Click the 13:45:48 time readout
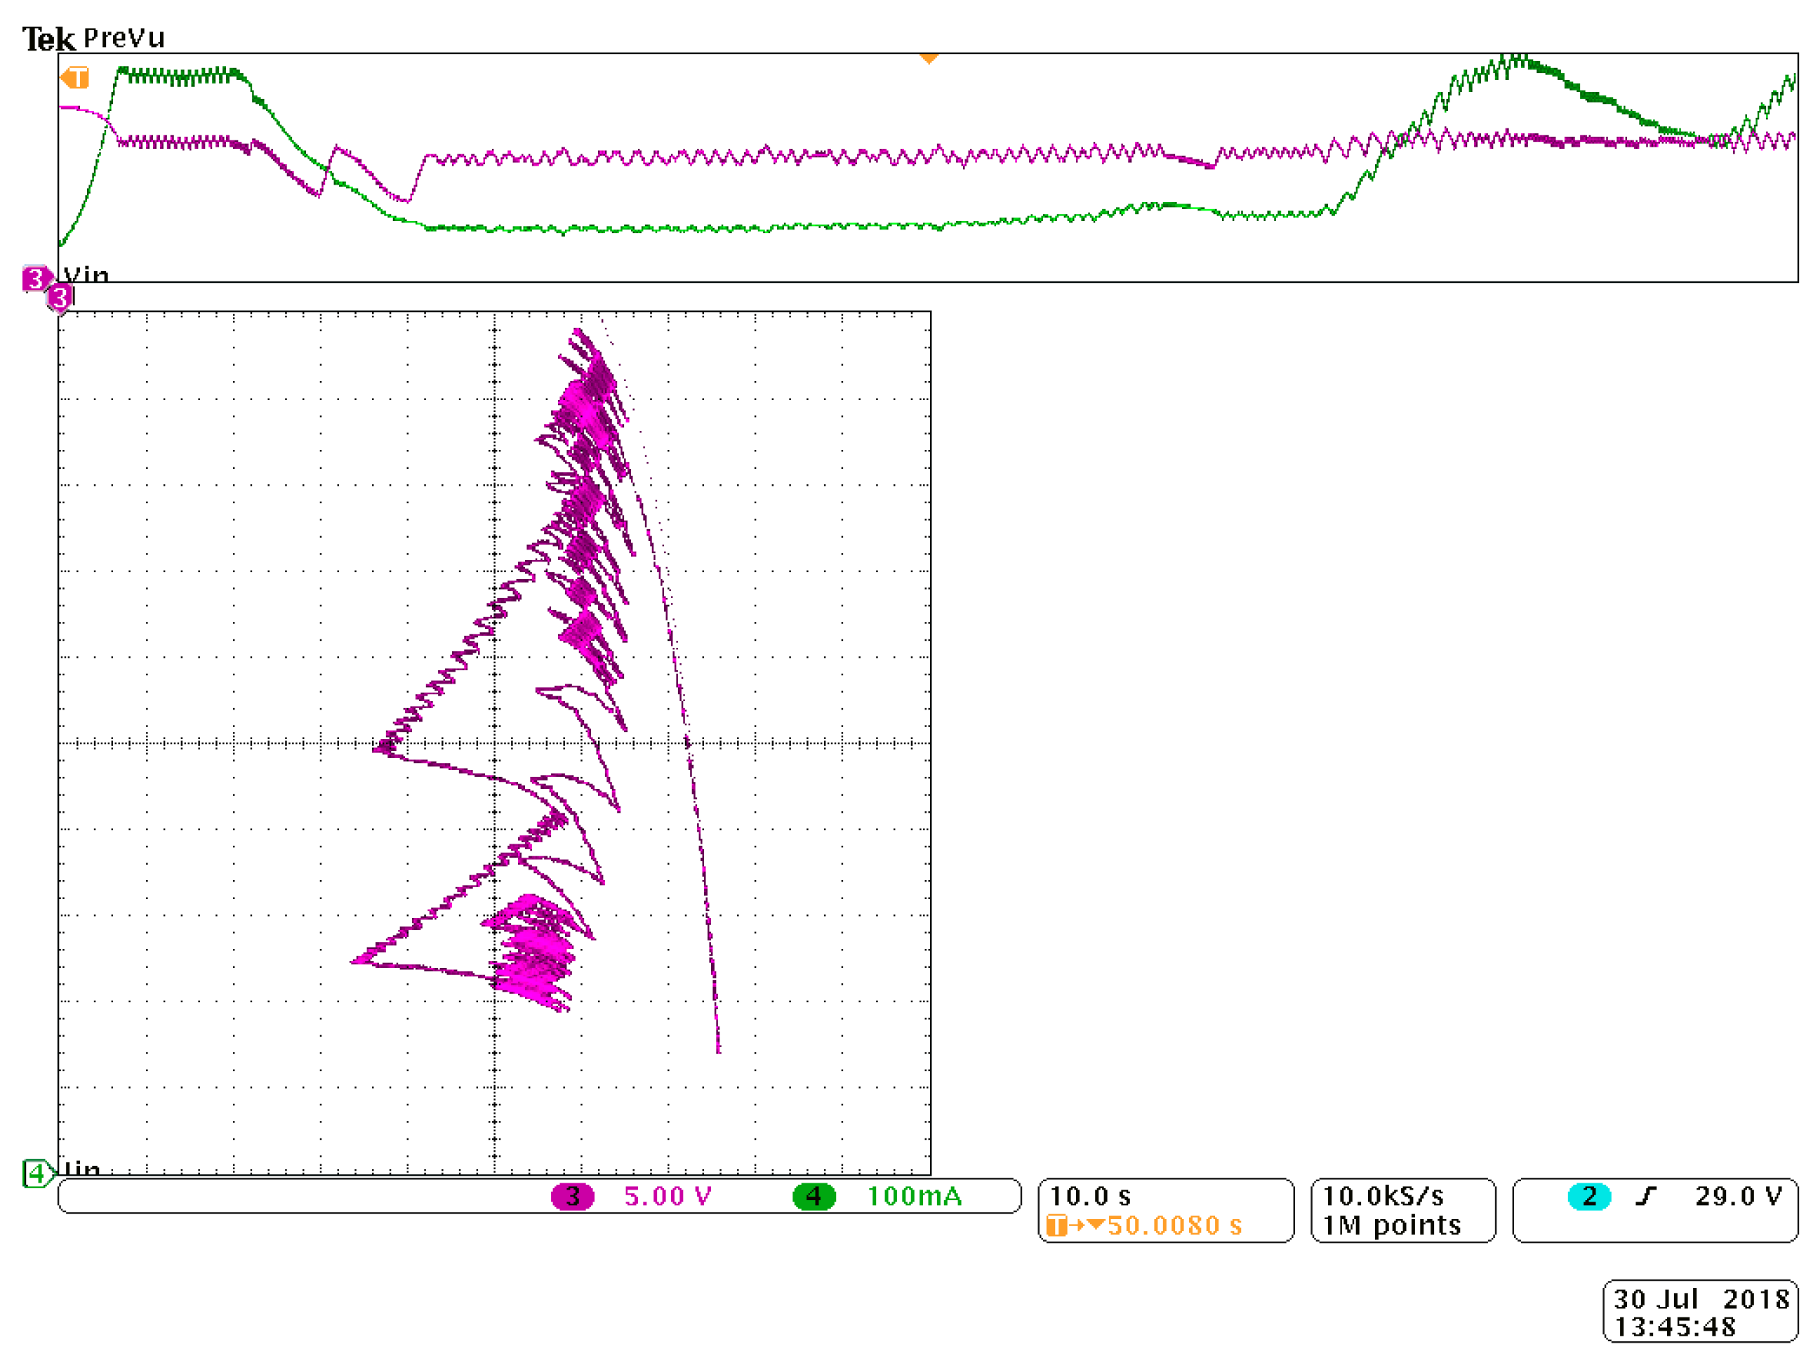Viewport: 1818px width, 1363px height. [1675, 1328]
